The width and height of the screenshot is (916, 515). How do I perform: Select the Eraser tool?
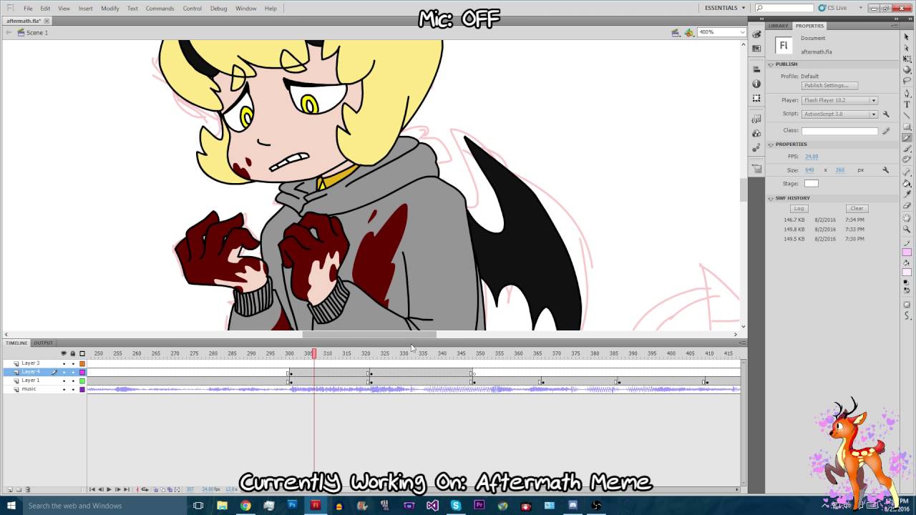point(907,205)
